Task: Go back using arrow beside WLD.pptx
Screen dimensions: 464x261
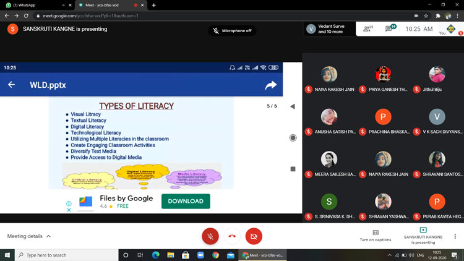Action: point(11,85)
